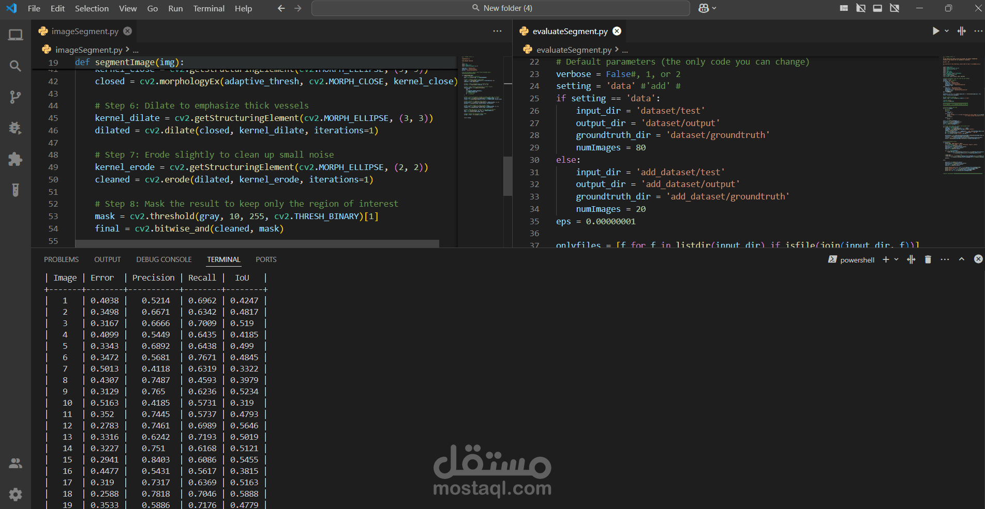The image size is (985, 509).
Task: Select the powershell terminal instance
Action: pos(852,259)
